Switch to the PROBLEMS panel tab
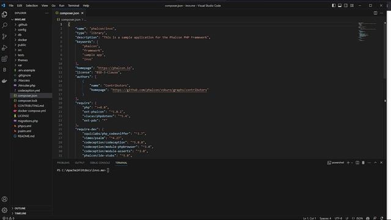Image resolution: width=391 pixels, height=220 pixels. [x=63, y=163]
